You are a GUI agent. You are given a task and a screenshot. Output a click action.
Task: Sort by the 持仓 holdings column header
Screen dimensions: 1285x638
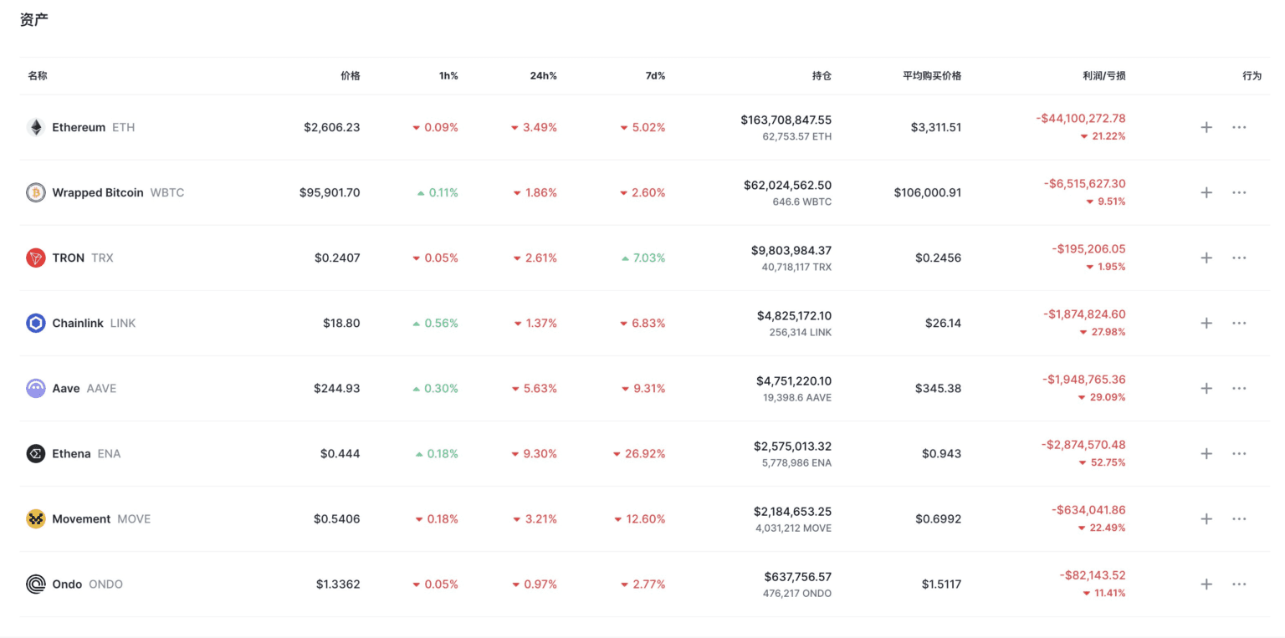(x=822, y=76)
